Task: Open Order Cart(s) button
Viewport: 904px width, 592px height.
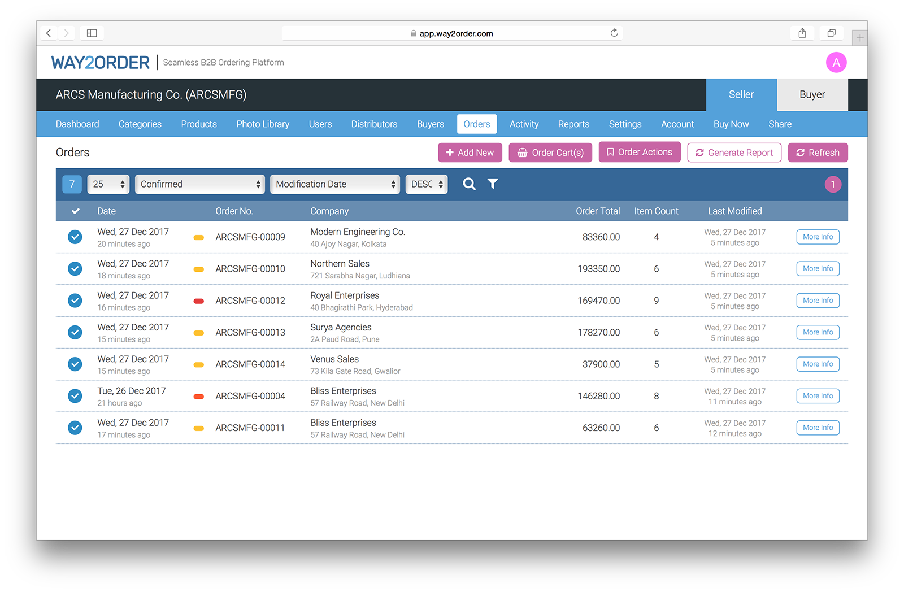Action: click(x=550, y=153)
